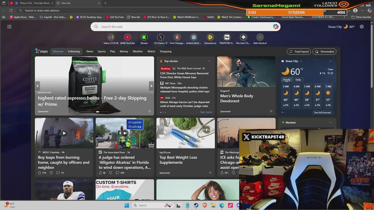The width and height of the screenshot is (374, 210).
Task: Open weather card options menu
Action: click(330, 61)
